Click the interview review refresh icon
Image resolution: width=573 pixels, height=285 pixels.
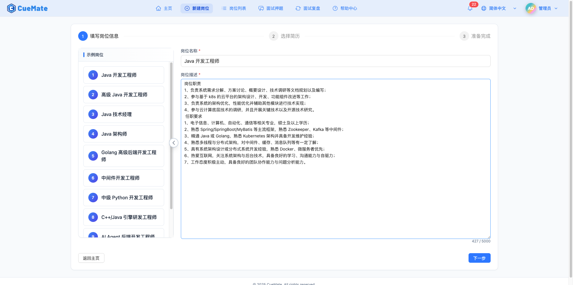(298, 8)
